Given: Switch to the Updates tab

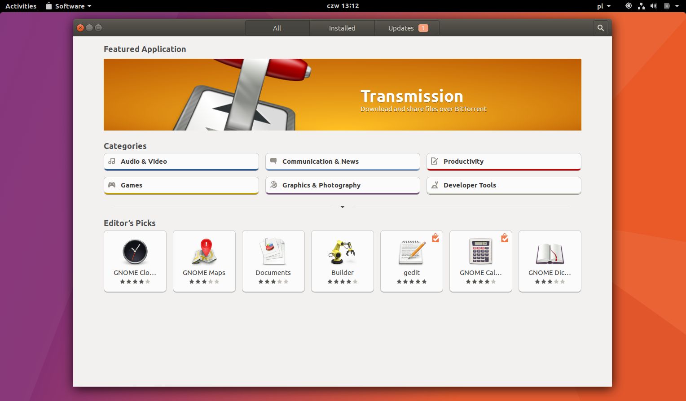Looking at the screenshot, I should coord(407,28).
